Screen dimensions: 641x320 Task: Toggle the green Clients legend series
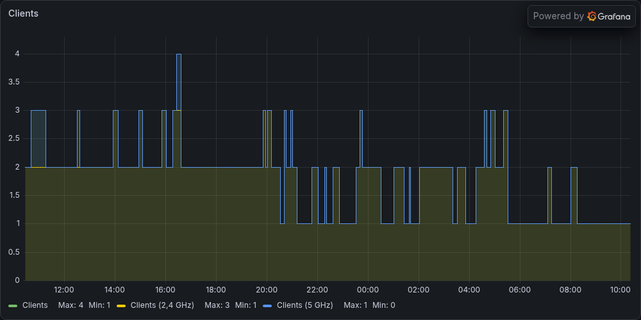click(x=35, y=305)
